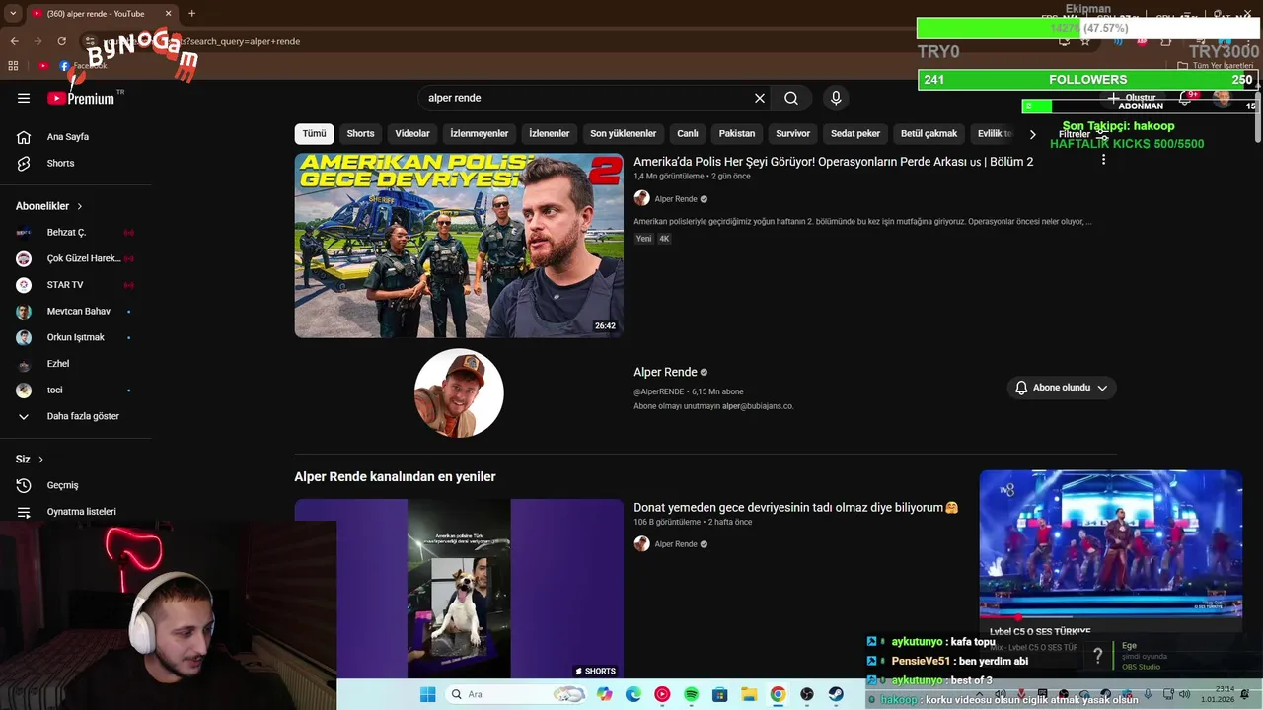Open the browser tab list dropdown
The height and width of the screenshot is (710, 1263).
point(13,14)
